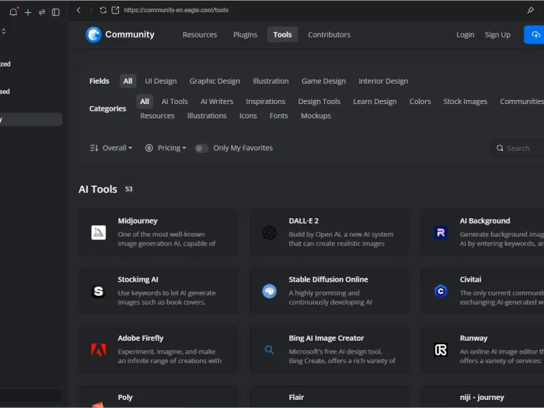Image resolution: width=544 pixels, height=408 pixels.
Task: Select the Tools nav tab
Action: point(282,35)
